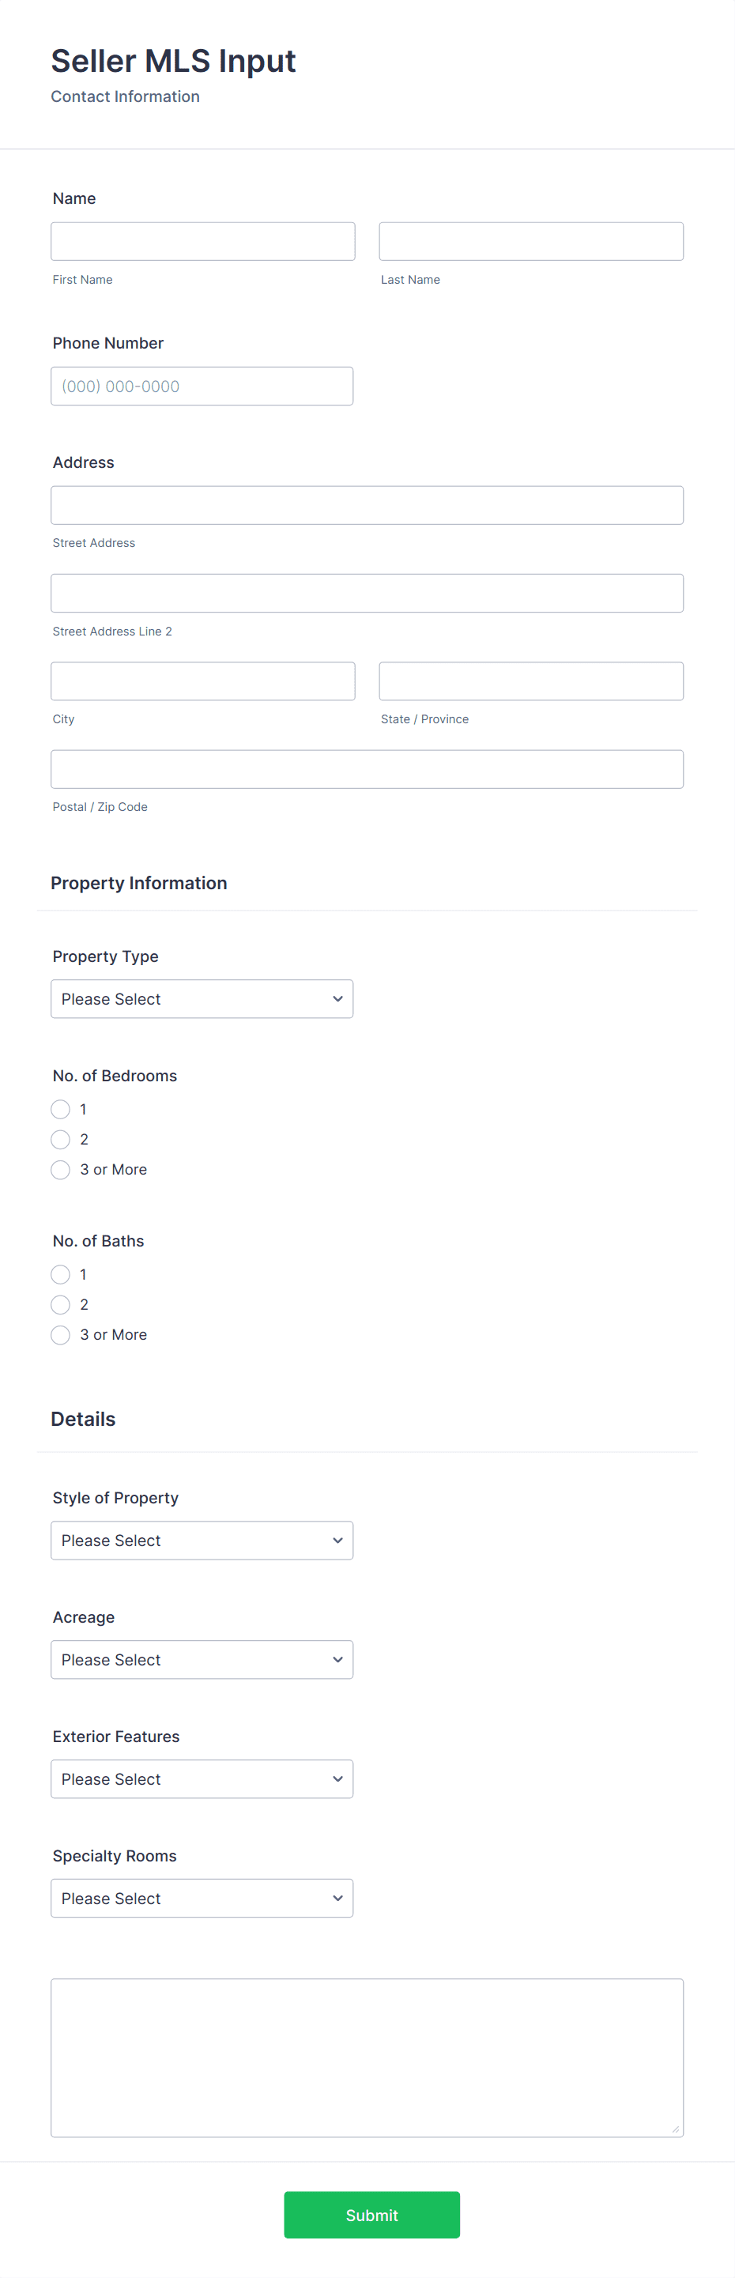Select 1 for No. of Bedrooms
This screenshot has width=735, height=2278.
tap(60, 1109)
